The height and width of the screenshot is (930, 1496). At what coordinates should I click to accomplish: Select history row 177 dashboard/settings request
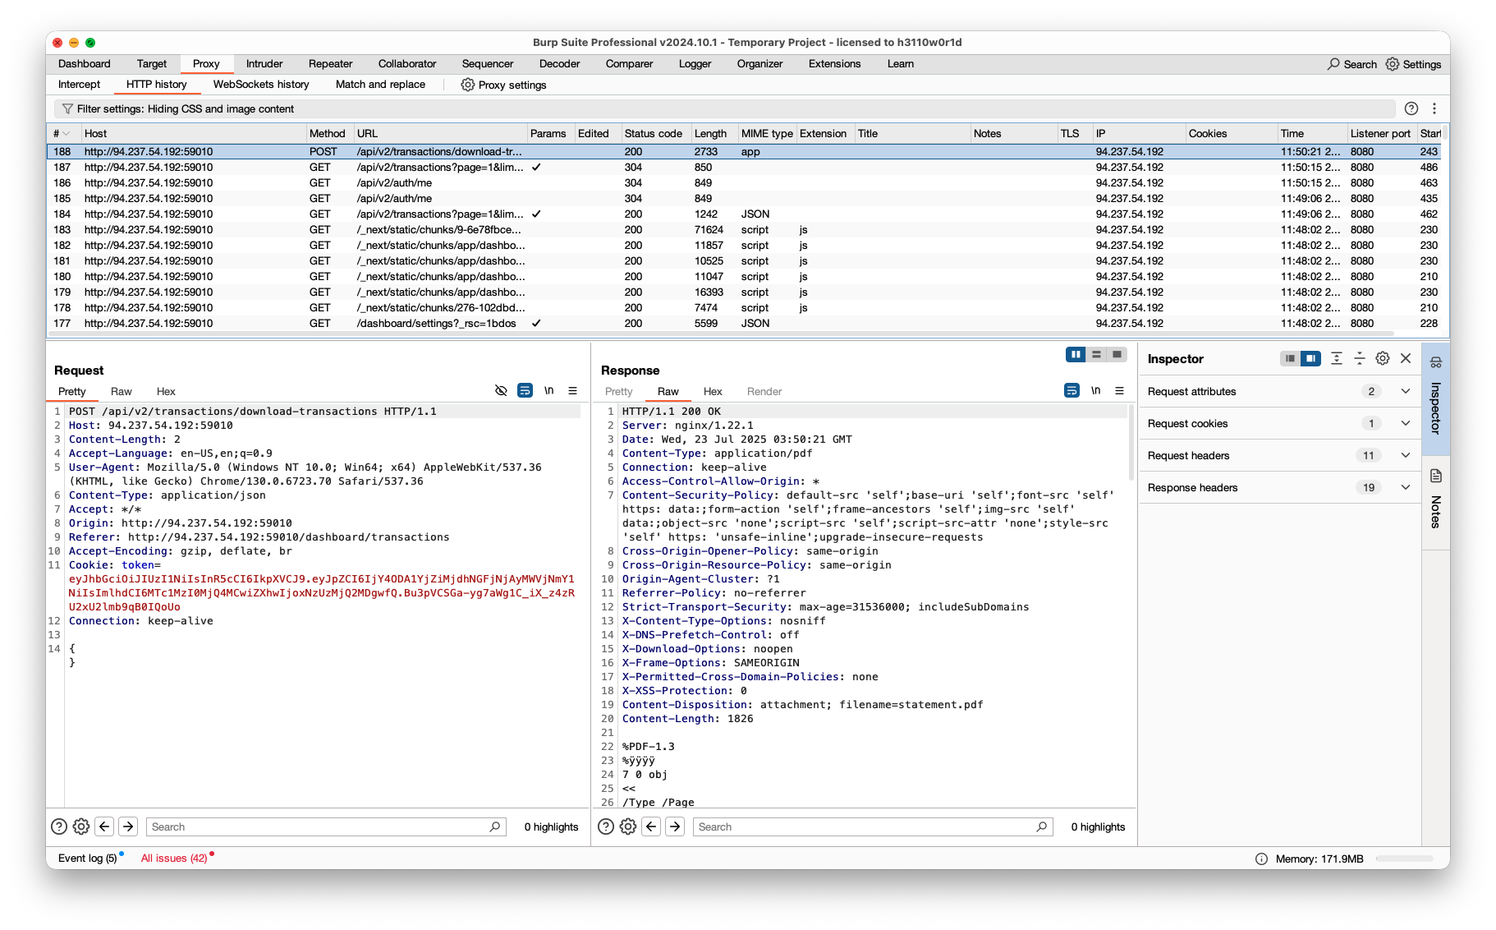743,323
